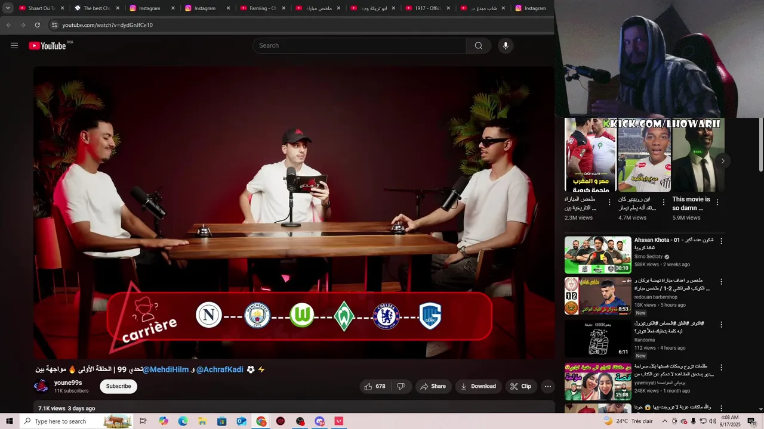
Task: Go forward in browser history
Action: pos(23,25)
